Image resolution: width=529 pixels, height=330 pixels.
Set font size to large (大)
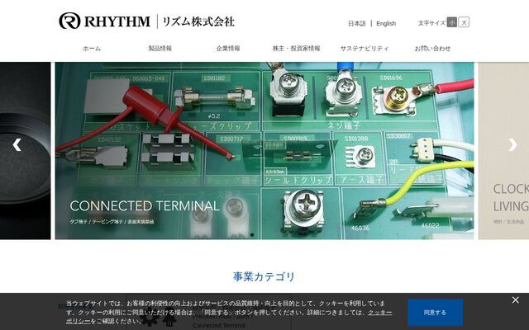(464, 22)
